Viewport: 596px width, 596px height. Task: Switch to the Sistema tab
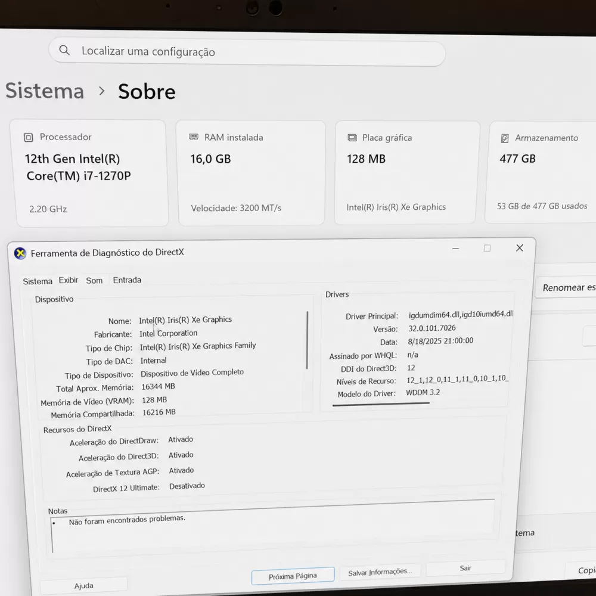coord(38,281)
